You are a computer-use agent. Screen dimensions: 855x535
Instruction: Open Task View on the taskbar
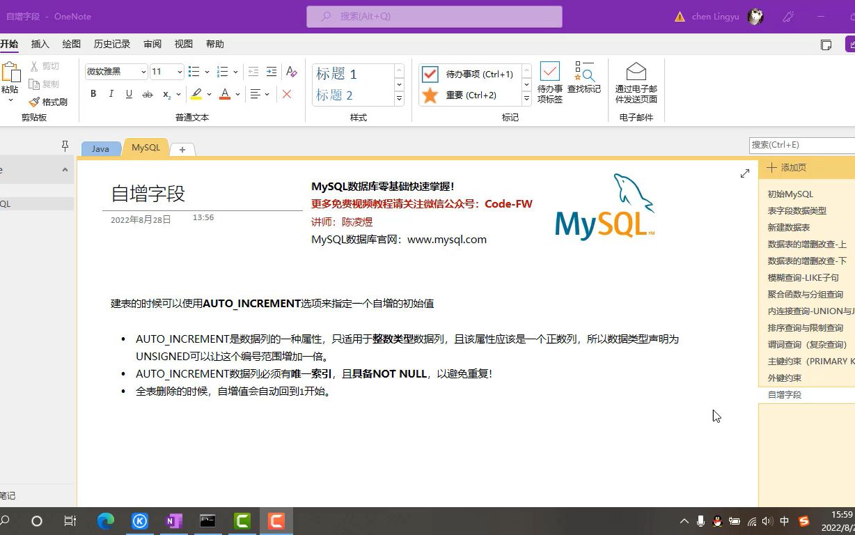click(70, 520)
